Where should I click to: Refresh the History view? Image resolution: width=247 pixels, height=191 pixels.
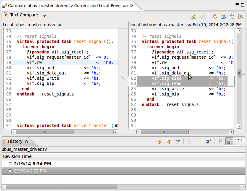point(160,142)
